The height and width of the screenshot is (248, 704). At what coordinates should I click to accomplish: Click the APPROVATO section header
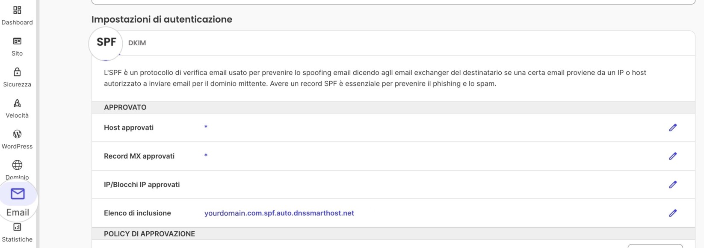125,107
